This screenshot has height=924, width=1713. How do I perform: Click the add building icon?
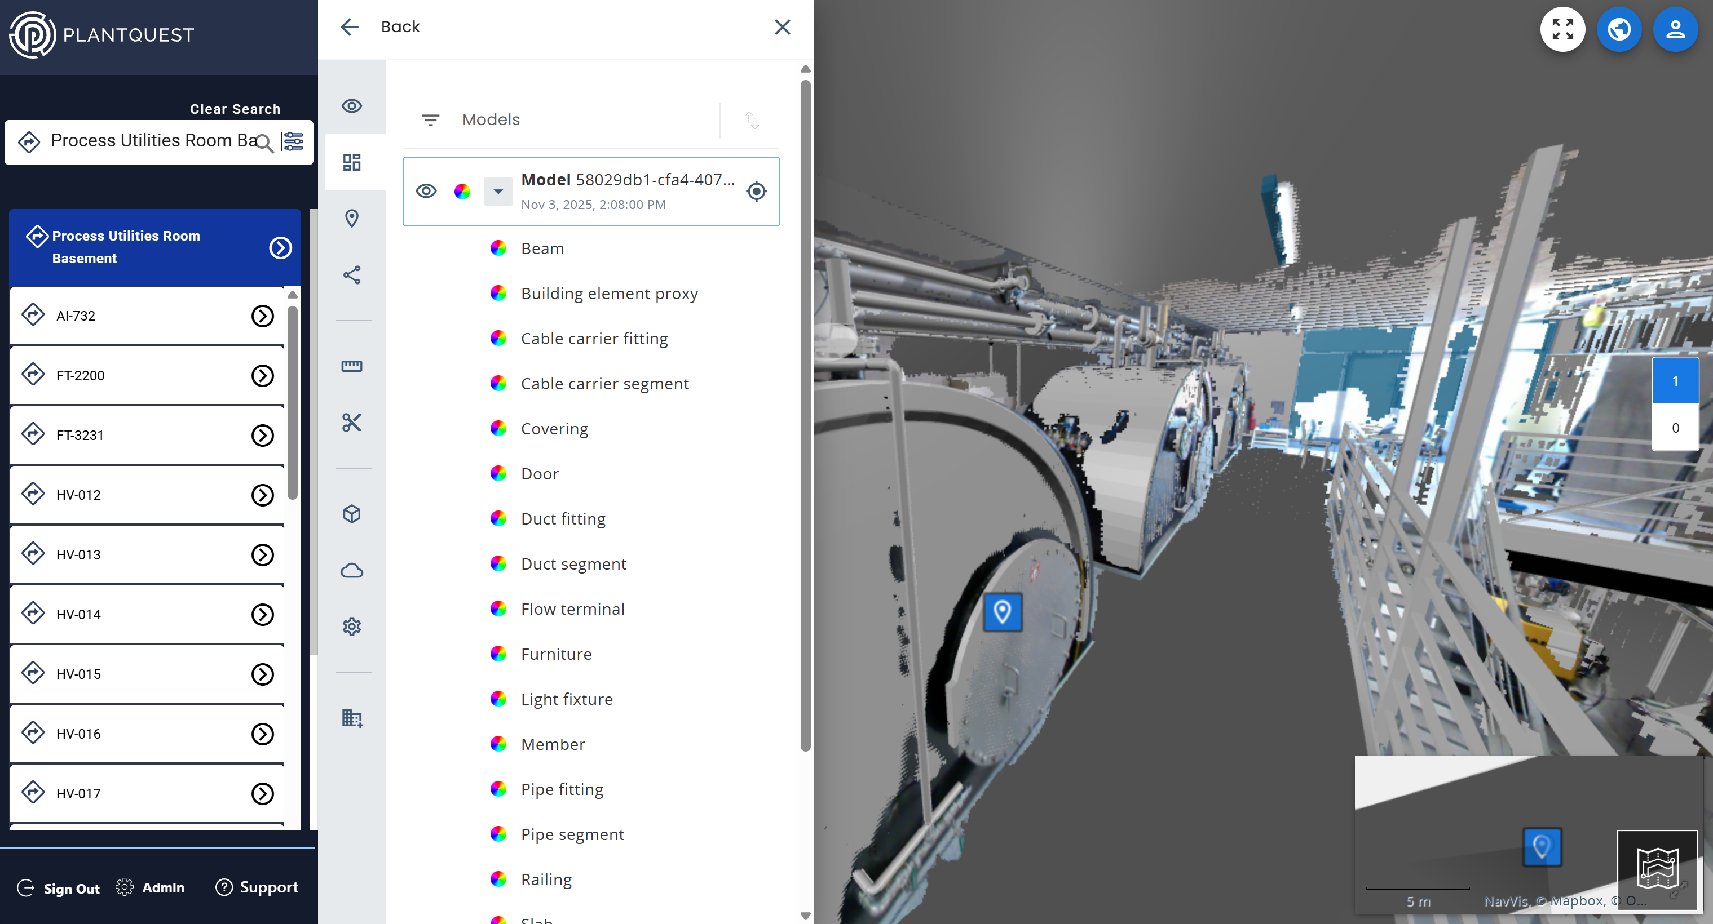[351, 718]
